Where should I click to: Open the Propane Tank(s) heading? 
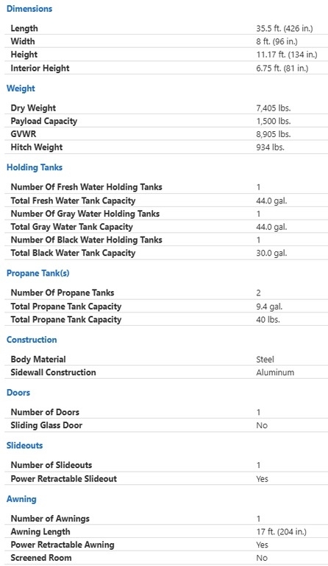click(38, 273)
